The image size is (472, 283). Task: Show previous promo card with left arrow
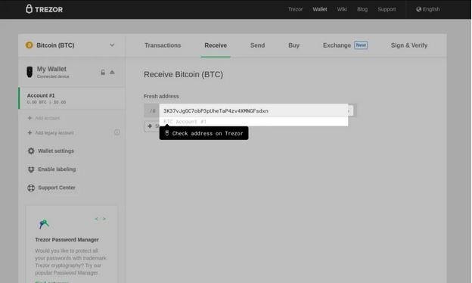pyautogui.click(x=96, y=219)
